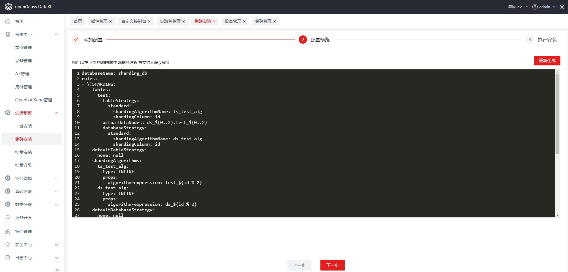Click the editor vertical scrollbar thumb

pos(557,113)
